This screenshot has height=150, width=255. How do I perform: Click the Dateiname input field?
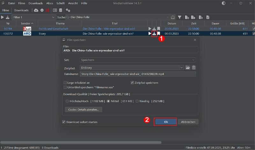click(138, 74)
